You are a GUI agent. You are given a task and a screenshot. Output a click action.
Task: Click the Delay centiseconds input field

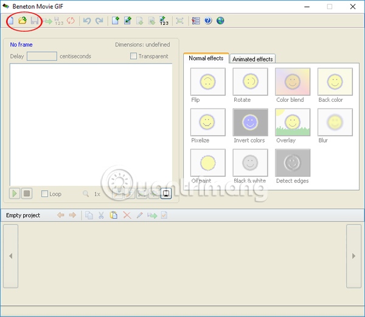[42, 56]
